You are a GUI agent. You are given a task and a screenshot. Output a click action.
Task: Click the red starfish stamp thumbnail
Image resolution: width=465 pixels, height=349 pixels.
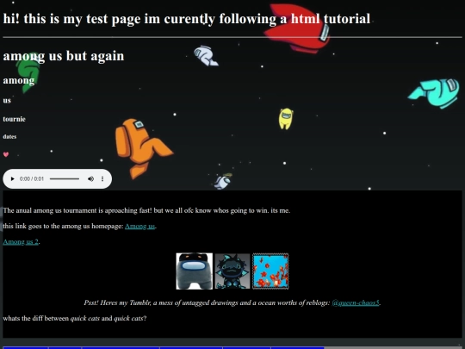tap(270, 271)
